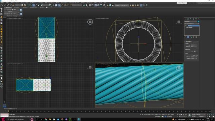Toggle visibility eye of Torsion modifier

(x=185, y=26)
